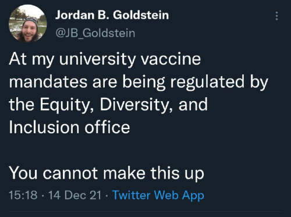
Task: Click the 15:18 timestamp
Action: click(x=23, y=195)
